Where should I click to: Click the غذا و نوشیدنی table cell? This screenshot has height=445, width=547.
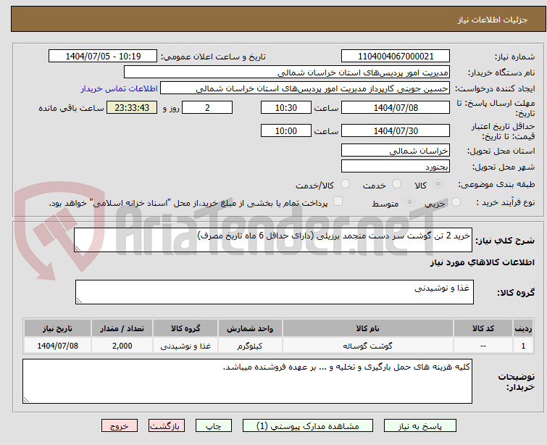[185, 346]
